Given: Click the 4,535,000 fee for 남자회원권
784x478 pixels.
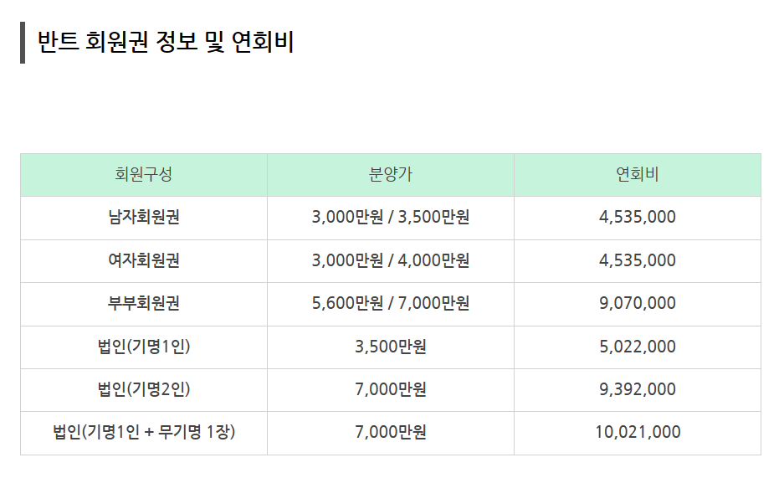Looking at the screenshot, I should (x=638, y=218).
